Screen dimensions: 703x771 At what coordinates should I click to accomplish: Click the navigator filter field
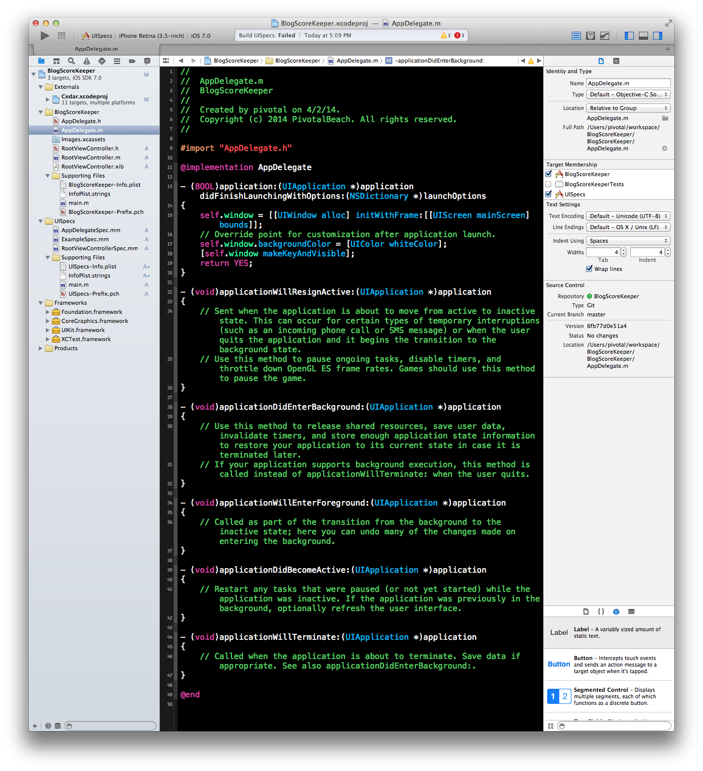[110, 726]
